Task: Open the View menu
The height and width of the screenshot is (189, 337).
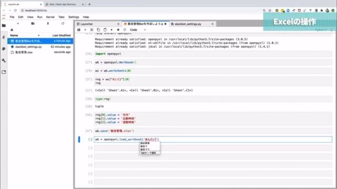Action: 30,17
